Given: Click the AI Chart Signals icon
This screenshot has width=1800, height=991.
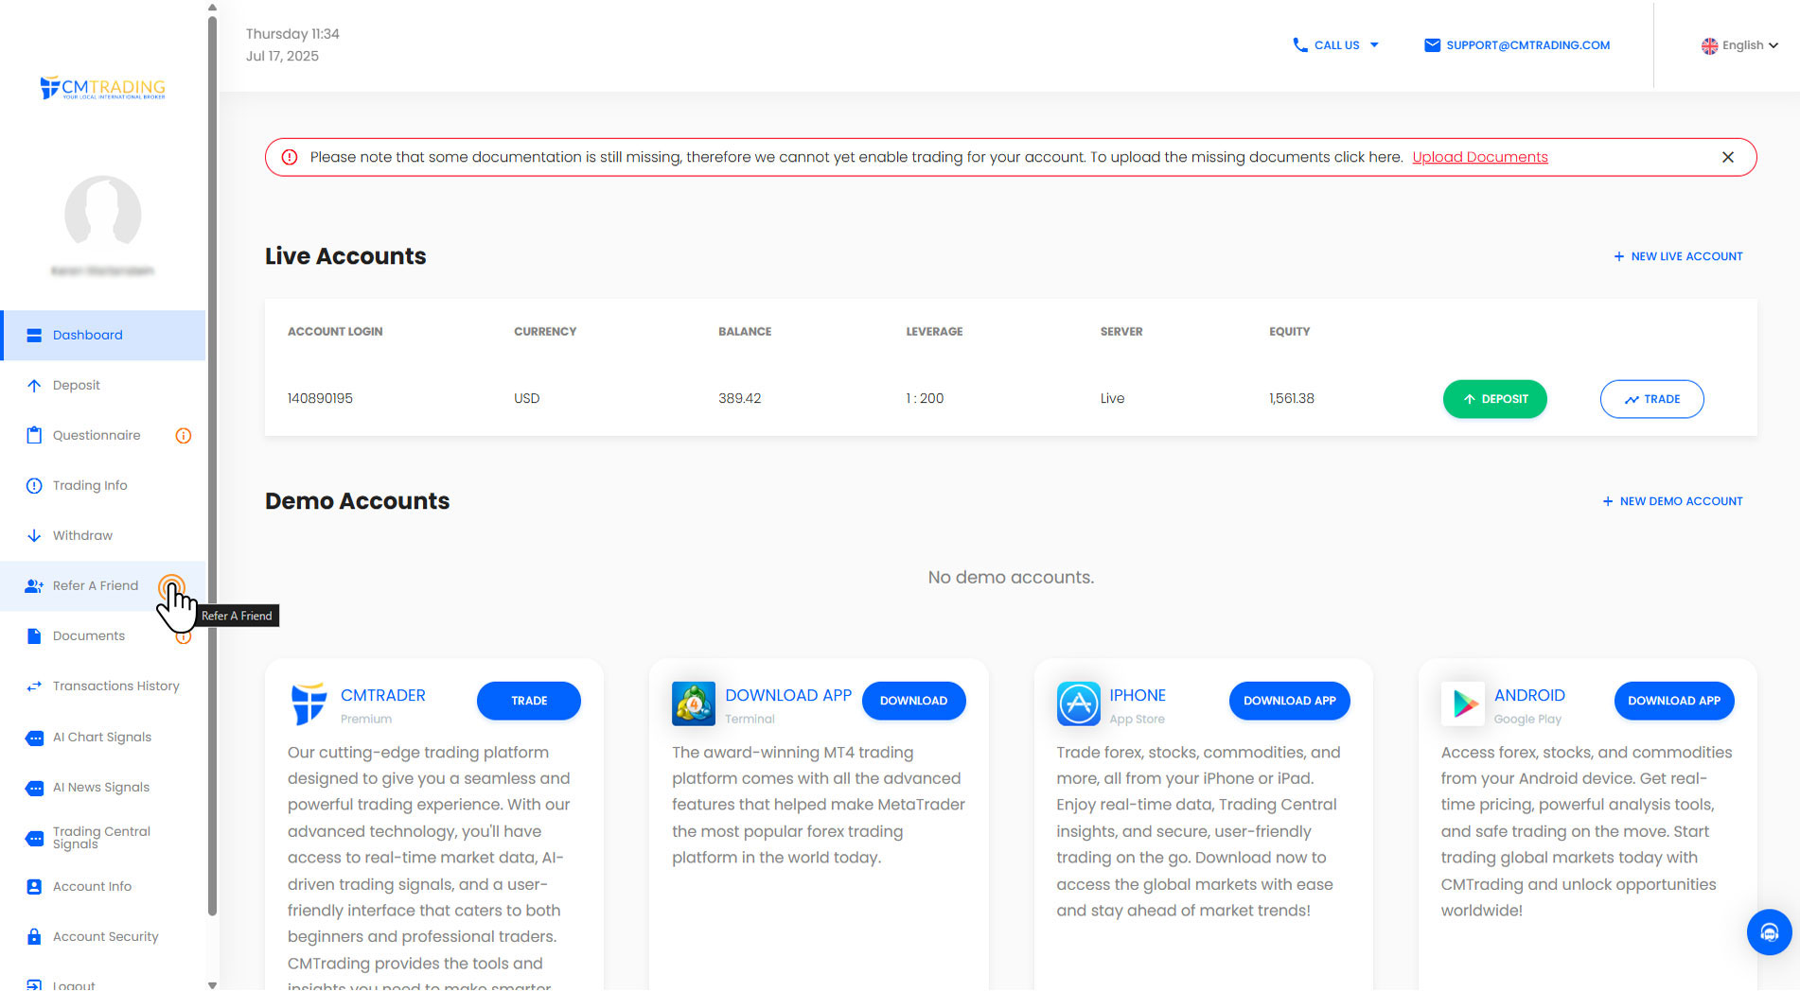Looking at the screenshot, I should point(34,739).
